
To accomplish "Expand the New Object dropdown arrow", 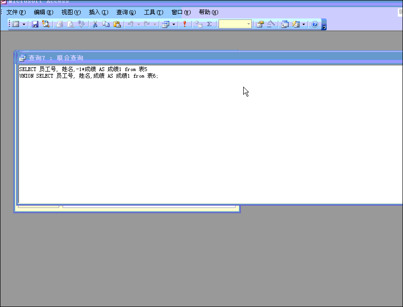I will 303,24.
